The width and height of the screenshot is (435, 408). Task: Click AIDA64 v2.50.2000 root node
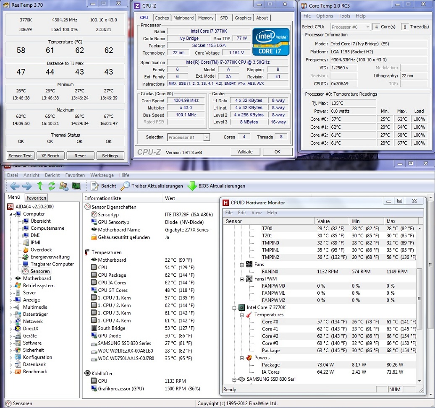pos(34,207)
